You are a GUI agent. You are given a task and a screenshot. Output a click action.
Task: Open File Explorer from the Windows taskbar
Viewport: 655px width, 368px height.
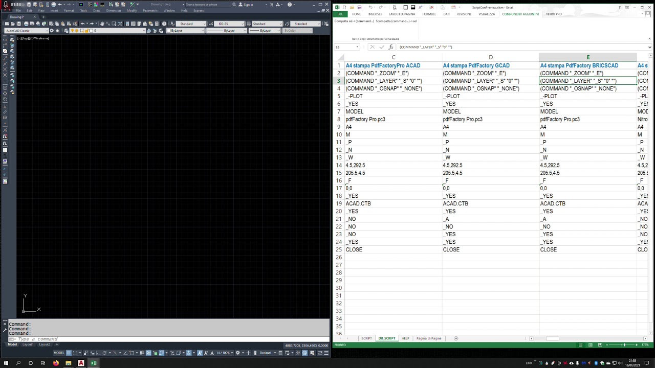pyautogui.click(x=68, y=363)
